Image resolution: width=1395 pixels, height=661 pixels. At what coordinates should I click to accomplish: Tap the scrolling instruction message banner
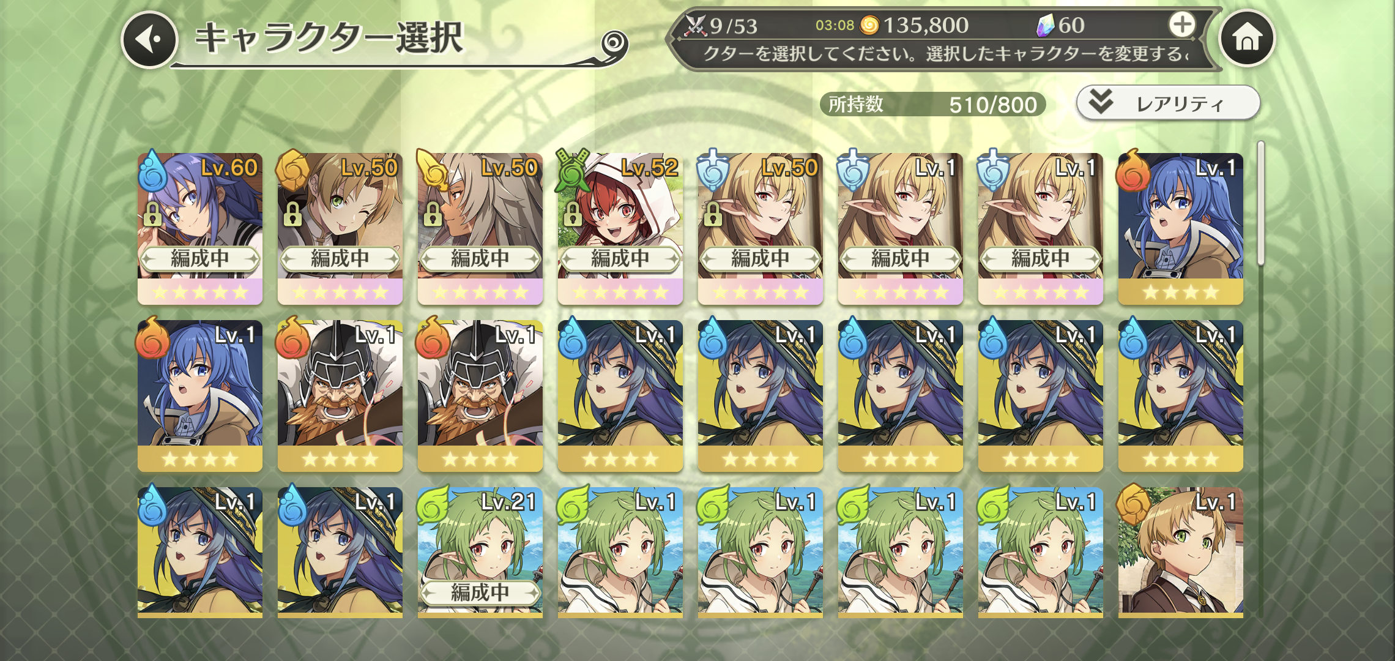945,54
